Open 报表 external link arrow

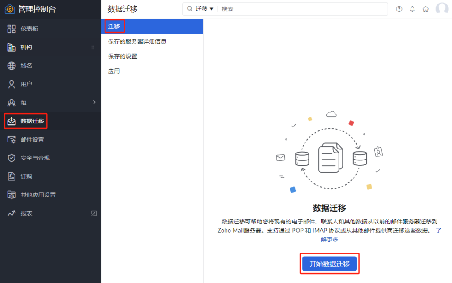94,213
